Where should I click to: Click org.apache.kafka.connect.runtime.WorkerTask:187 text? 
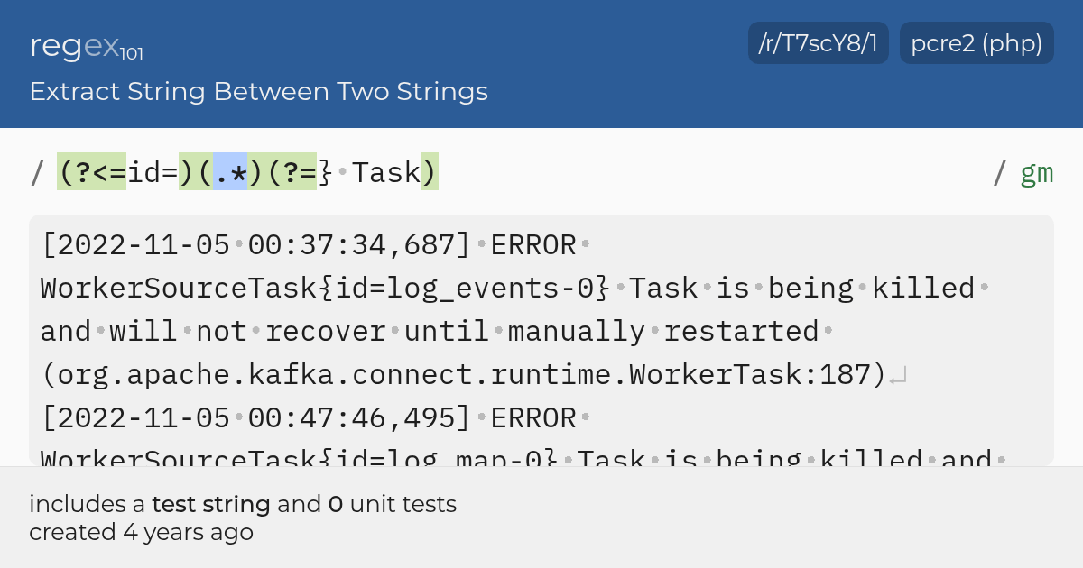(465, 374)
